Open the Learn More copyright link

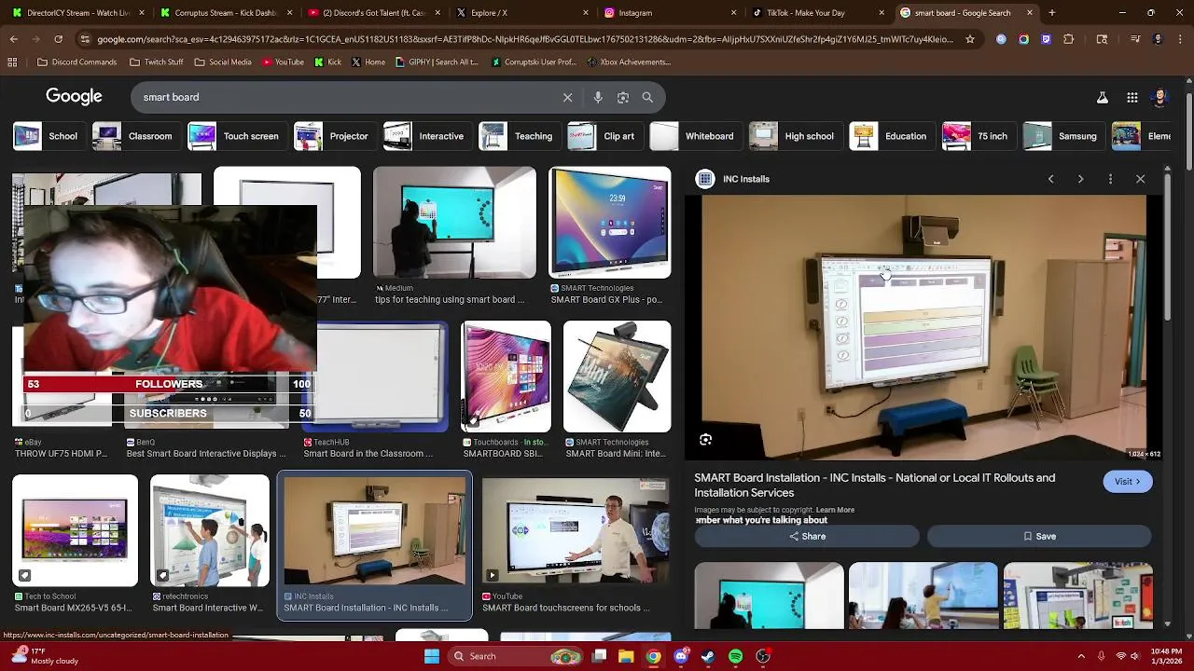tap(835, 510)
